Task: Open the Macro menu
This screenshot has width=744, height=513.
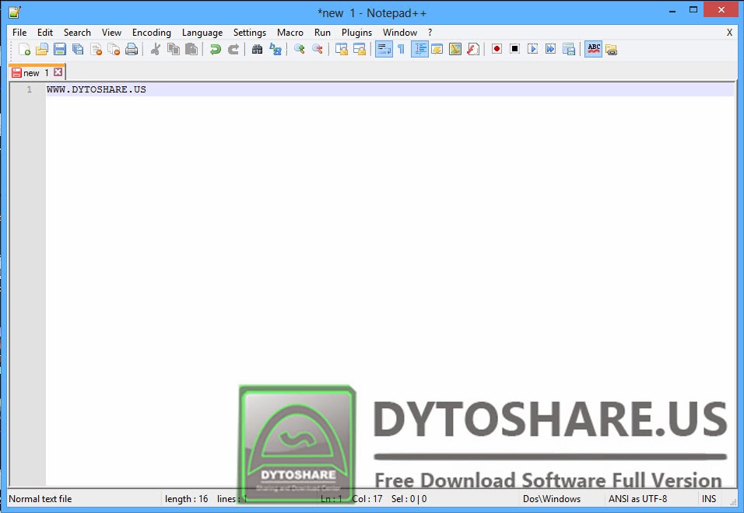Action: (x=290, y=33)
